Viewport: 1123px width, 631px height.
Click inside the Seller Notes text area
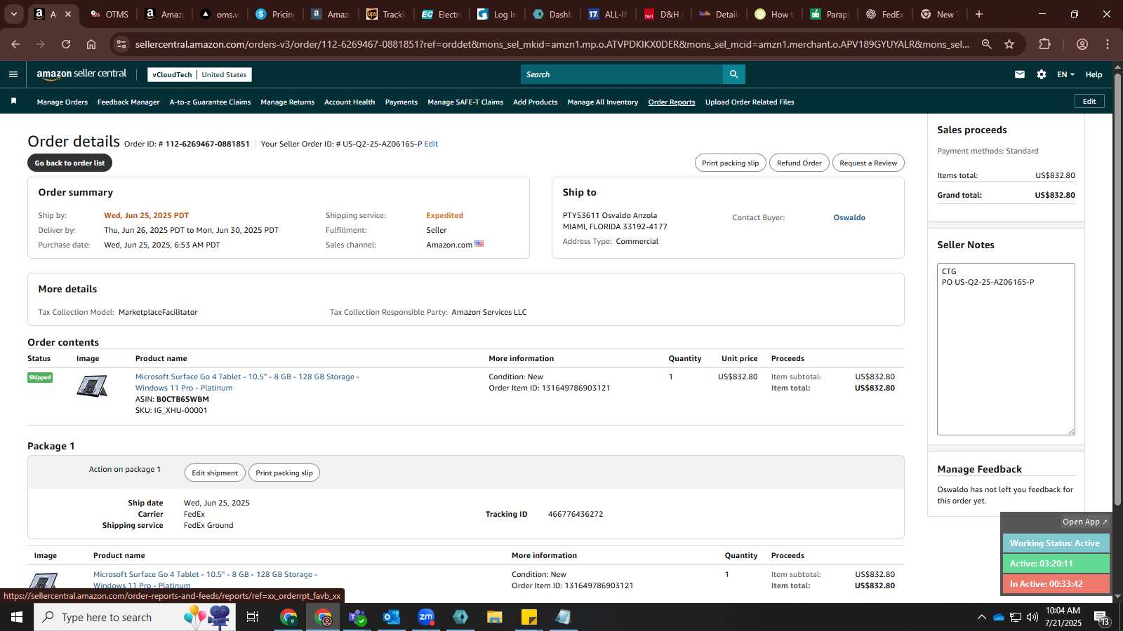pos(1006,349)
